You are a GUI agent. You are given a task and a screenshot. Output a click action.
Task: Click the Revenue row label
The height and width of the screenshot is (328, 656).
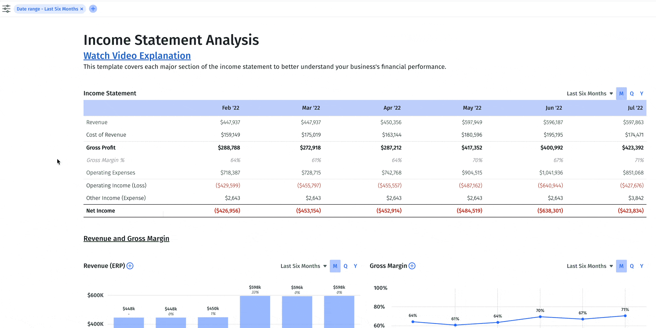[97, 122]
